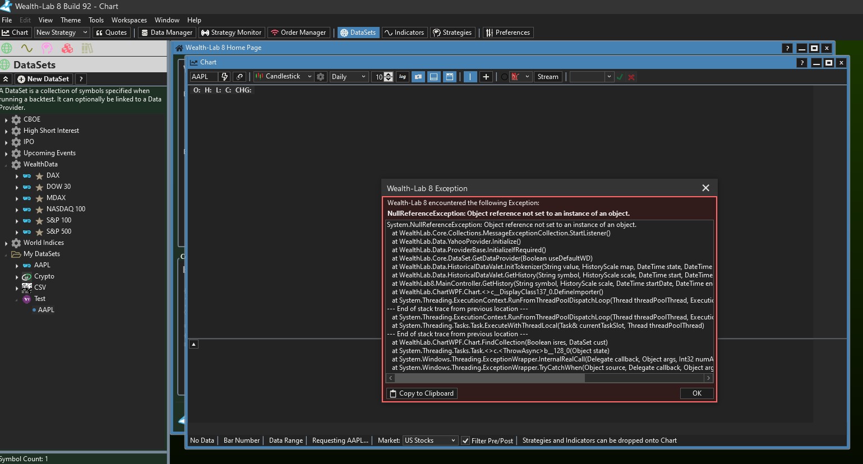Expand the NASDAQ 100 tree node

[x=17, y=210]
